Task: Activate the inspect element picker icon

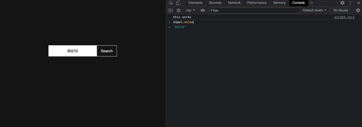Action: point(171,3)
